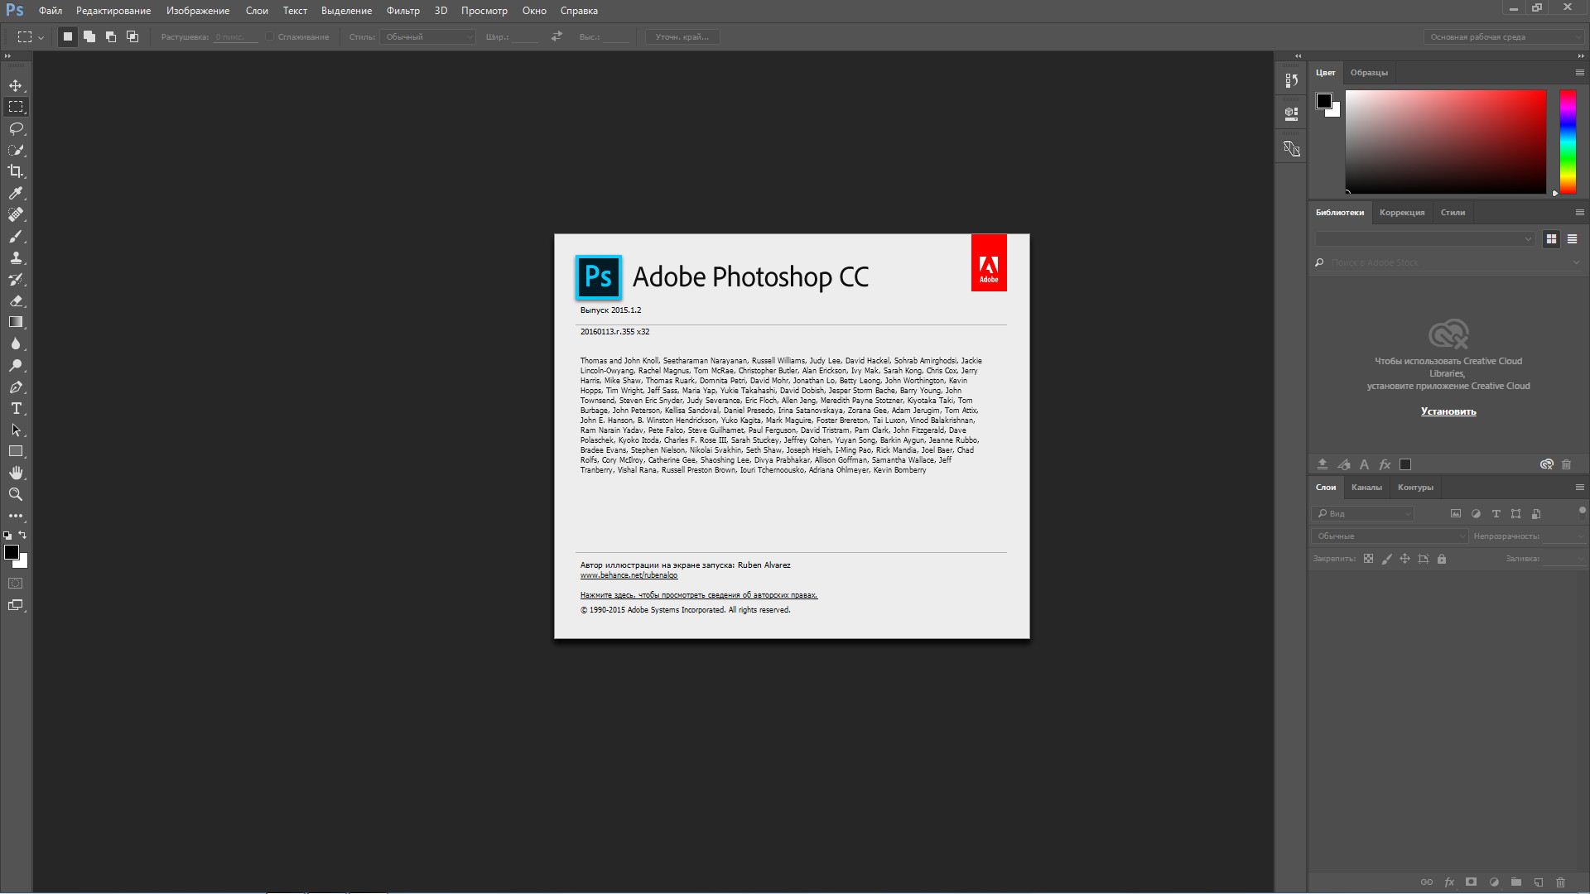Click in the color picker field
Viewport: 1590px width, 894px height.
[1445, 142]
